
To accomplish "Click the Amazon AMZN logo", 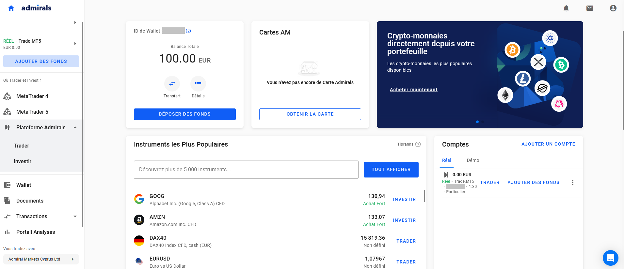I will (x=139, y=220).
